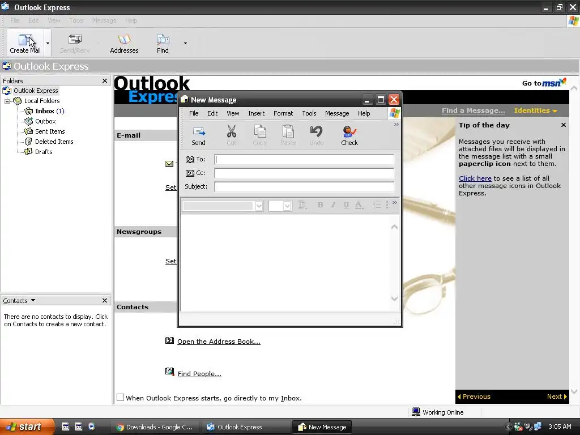The image size is (580, 435).
Task: Click the Find People icon
Action: tap(169, 372)
